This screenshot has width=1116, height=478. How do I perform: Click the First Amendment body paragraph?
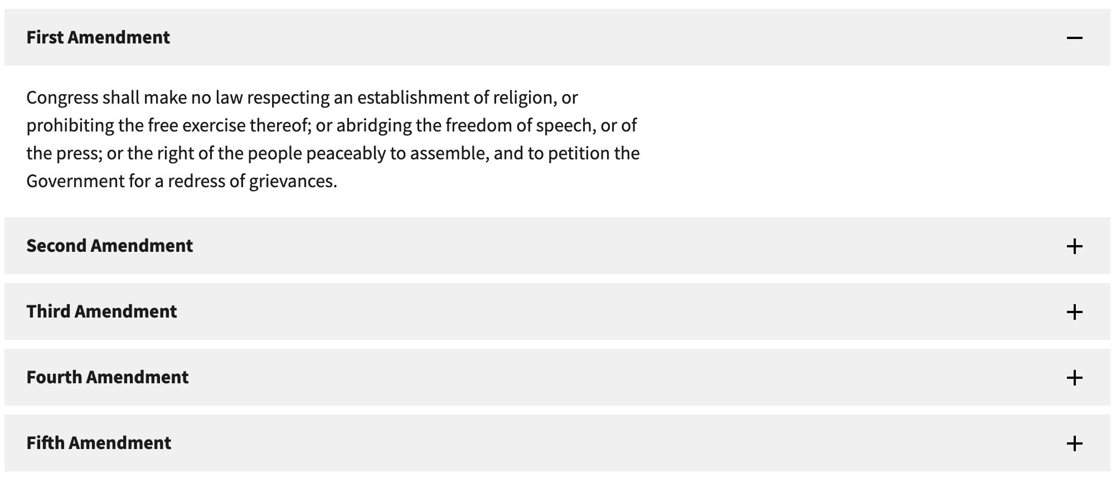pyautogui.click(x=333, y=139)
